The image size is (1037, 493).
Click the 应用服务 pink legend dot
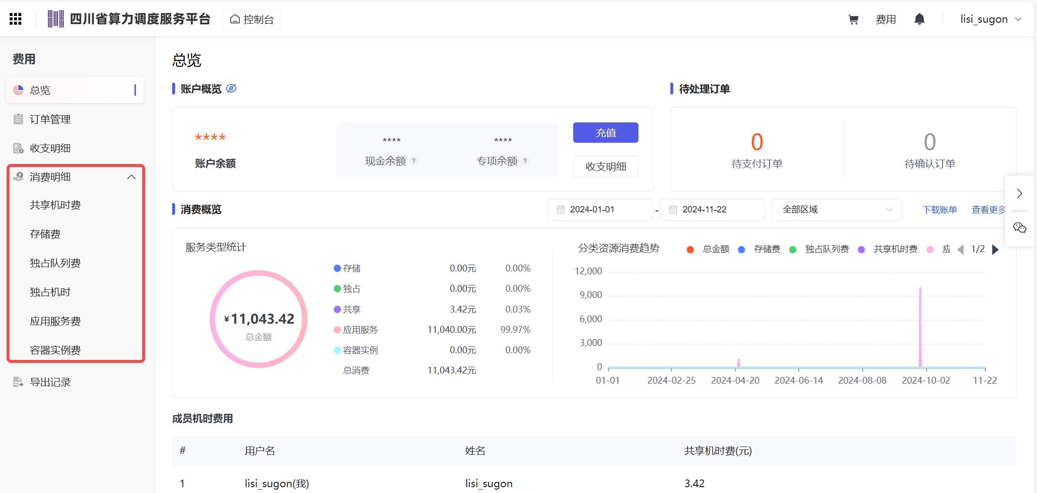tap(337, 329)
